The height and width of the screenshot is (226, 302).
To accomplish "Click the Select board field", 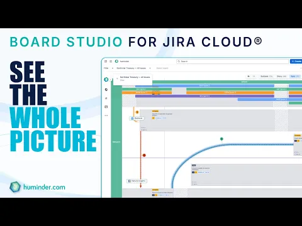I will pos(162,68).
